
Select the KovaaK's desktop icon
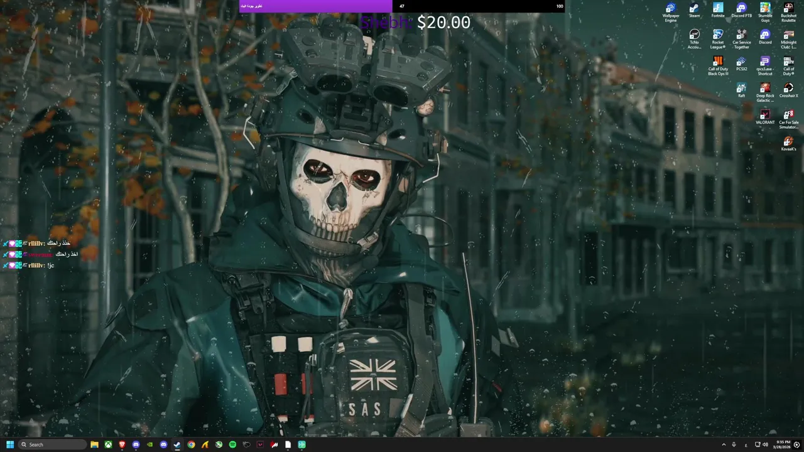[x=788, y=144]
